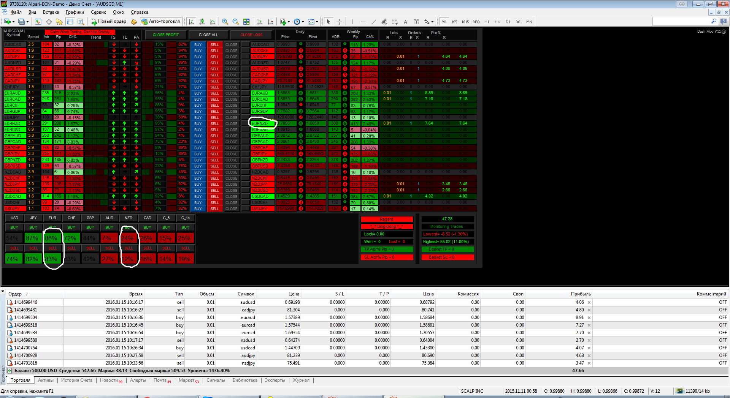
Task: Open the Файл menu
Action: 16,12
